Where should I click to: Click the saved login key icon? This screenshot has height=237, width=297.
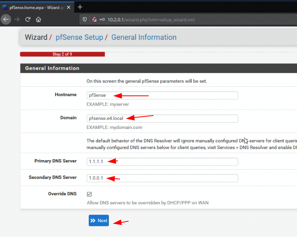[102, 19]
